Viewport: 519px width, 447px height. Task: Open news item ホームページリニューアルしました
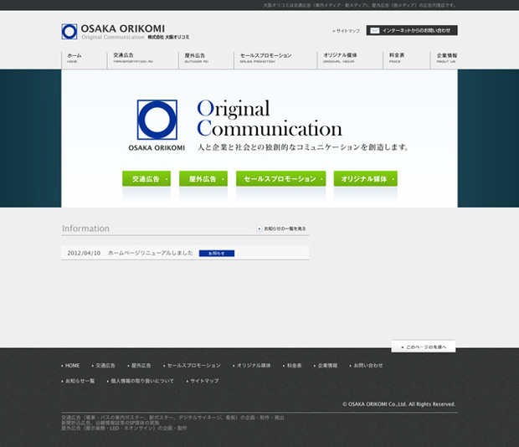(151, 253)
